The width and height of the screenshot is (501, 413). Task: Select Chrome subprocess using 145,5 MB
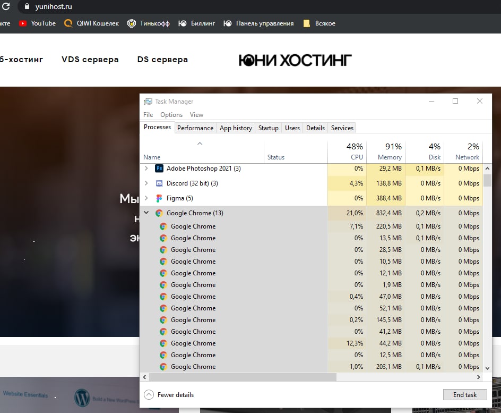[x=312, y=320]
